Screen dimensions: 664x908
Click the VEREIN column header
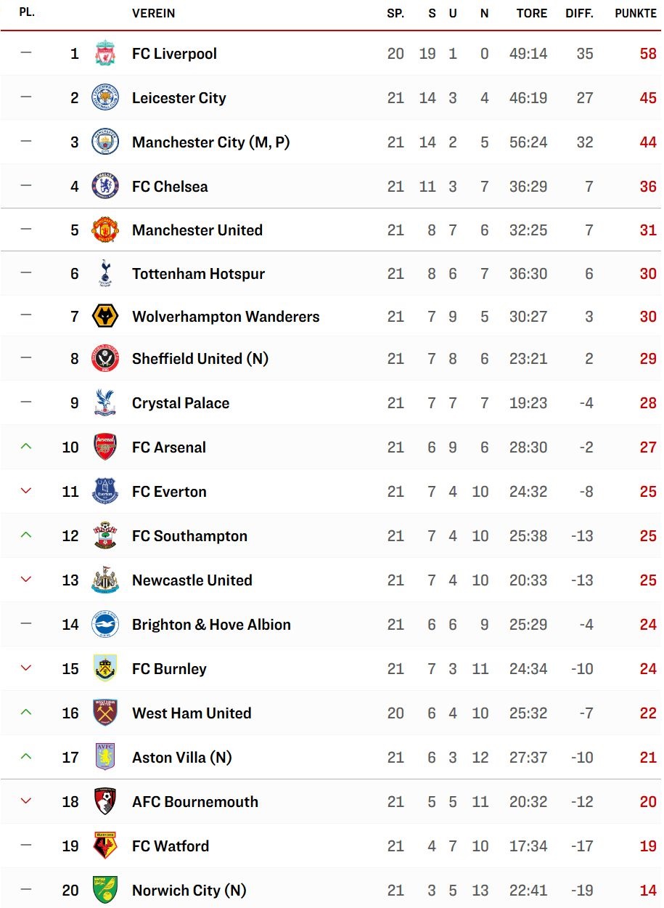pos(153,14)
